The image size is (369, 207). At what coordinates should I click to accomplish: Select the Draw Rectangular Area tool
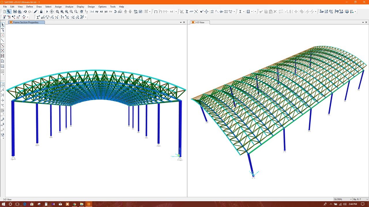(3, 66)
